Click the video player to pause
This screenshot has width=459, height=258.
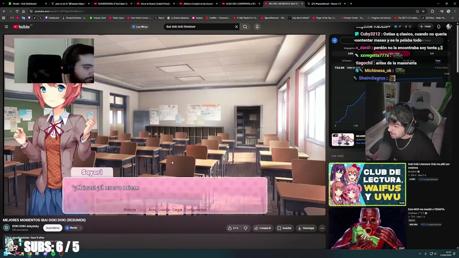click(165, 125)
